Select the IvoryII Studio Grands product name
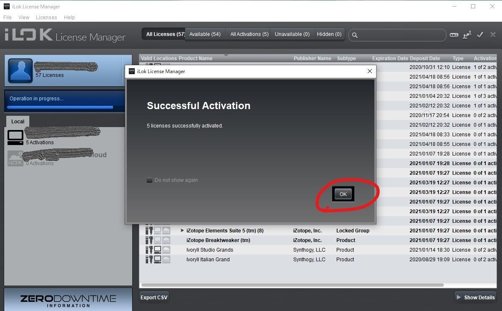 click(210, 250)
